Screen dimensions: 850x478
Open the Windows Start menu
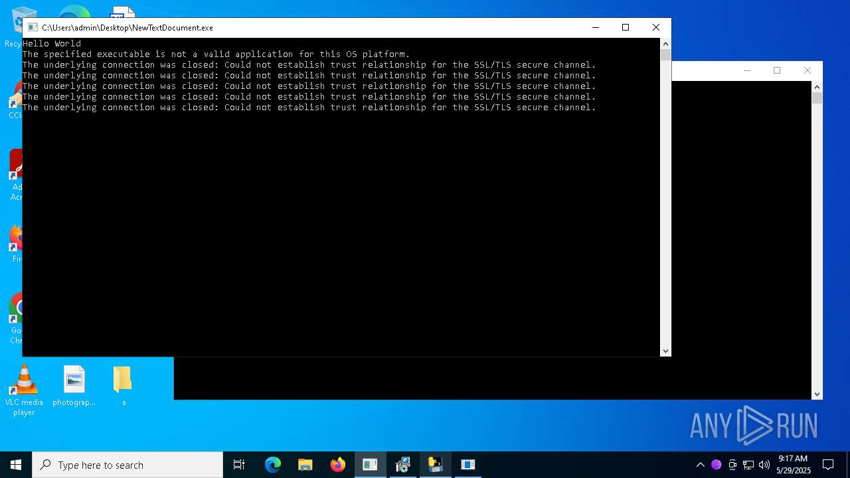[16, 465]
